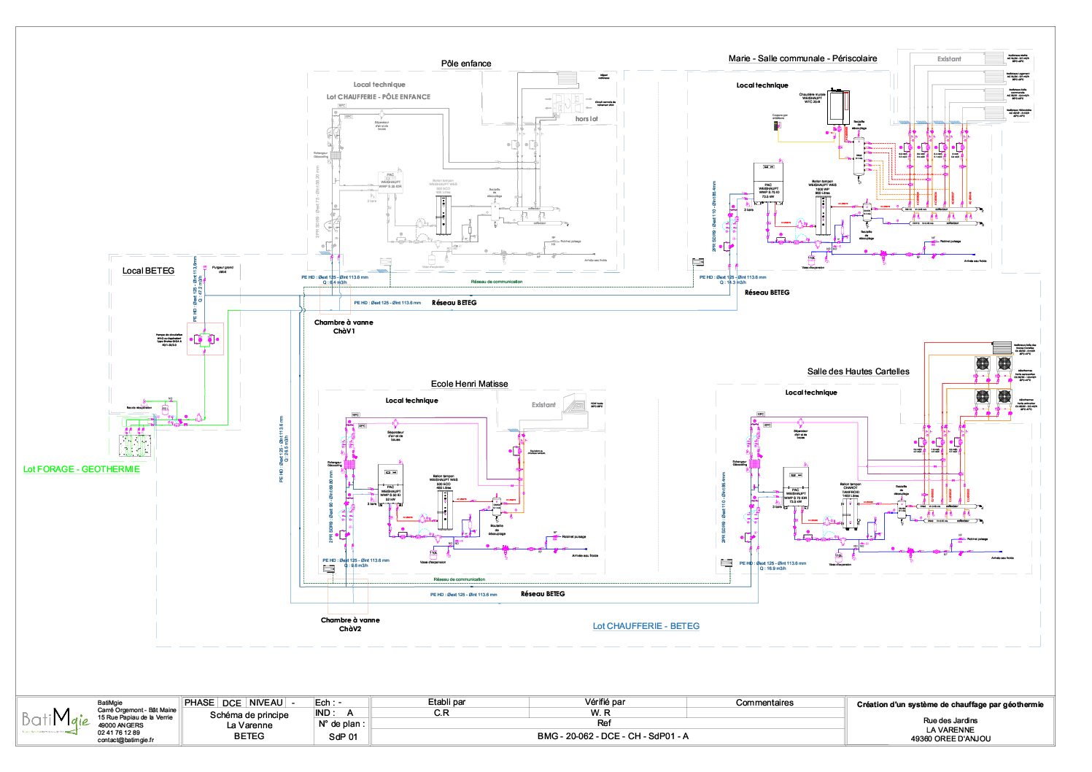
Task: Click the Lot FORAGE - GEOTHERMIE label
Action: pyautogui.click(x=81, y=469)
